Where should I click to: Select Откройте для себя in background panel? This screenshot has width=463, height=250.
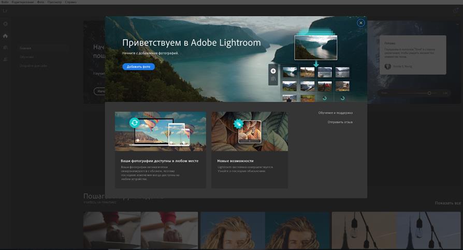33,66
